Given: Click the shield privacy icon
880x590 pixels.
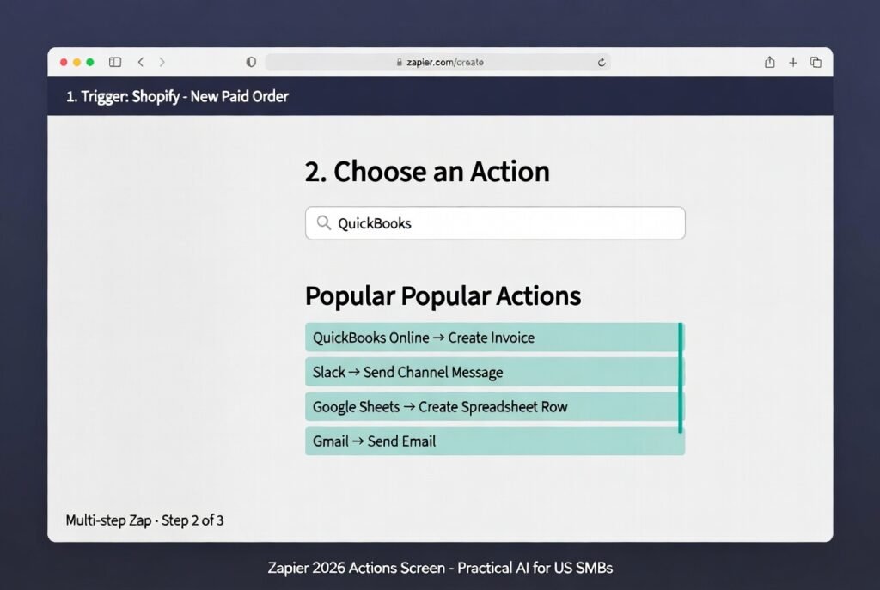Looking at the screenshot, I should (x=250, y=62).
